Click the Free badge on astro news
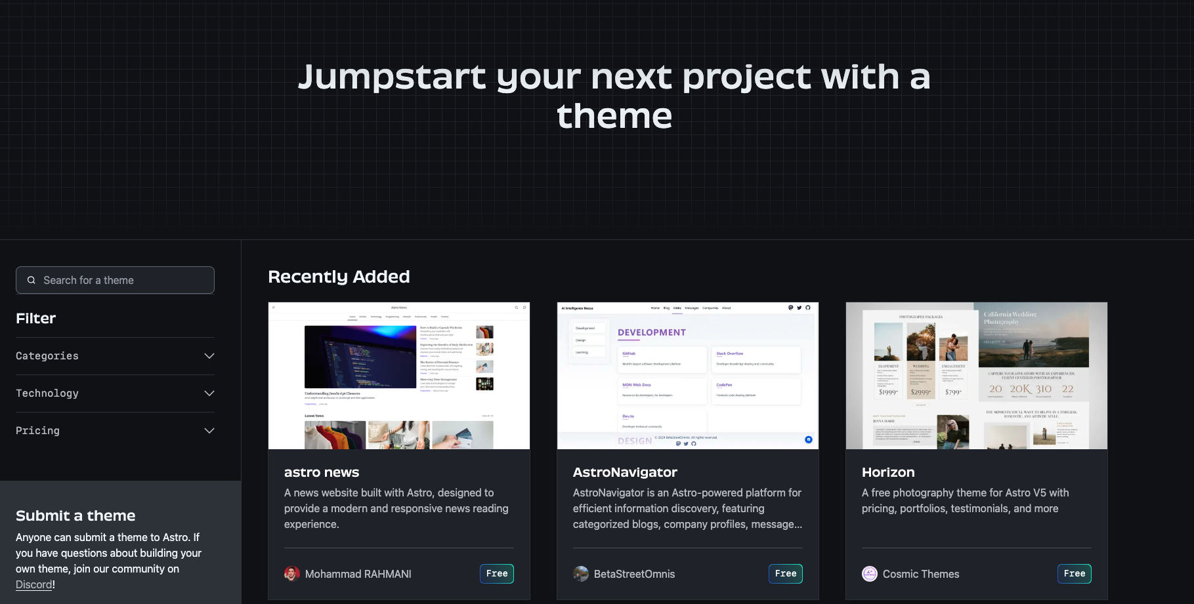This screenshot has height=604, width=1194. point(497,574)
